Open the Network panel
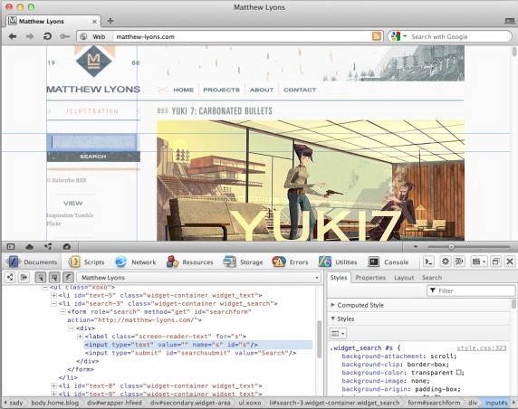The image size is (518, 409). click(136, 262)
